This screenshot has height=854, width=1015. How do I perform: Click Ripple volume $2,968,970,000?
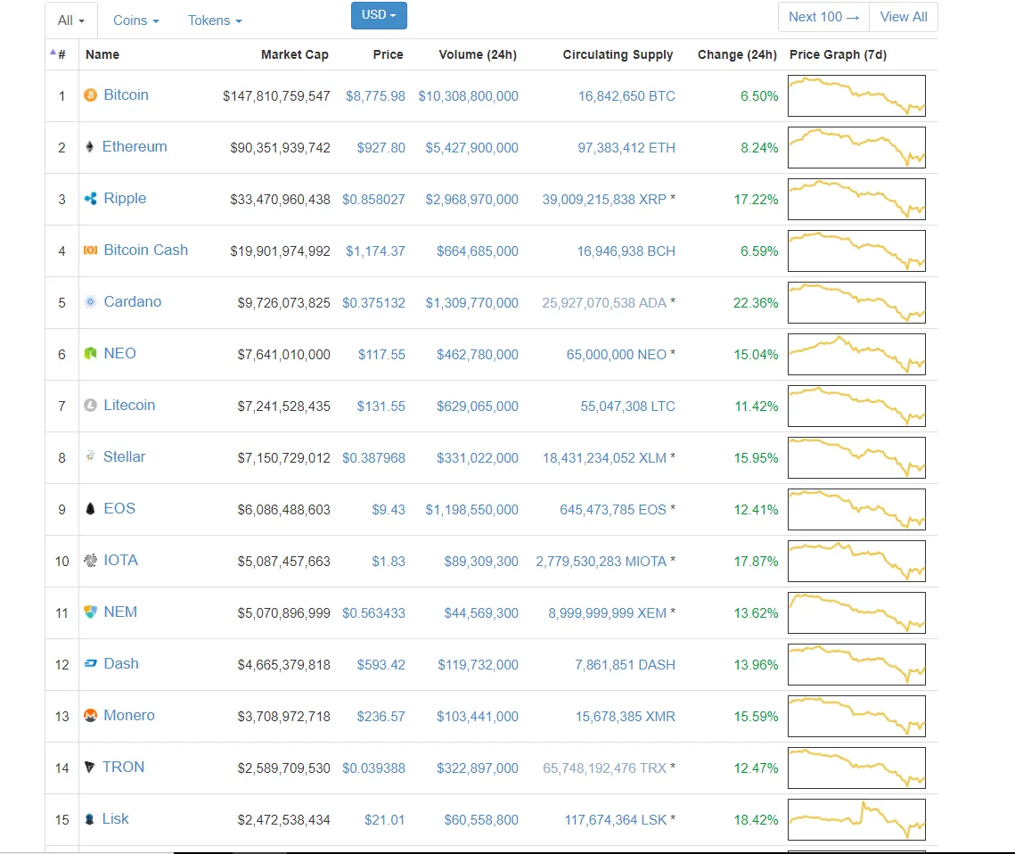[x=472, y=200]
